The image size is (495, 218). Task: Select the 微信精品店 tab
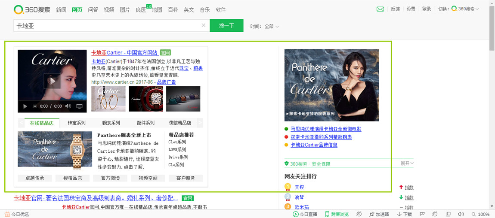point(180,123)
